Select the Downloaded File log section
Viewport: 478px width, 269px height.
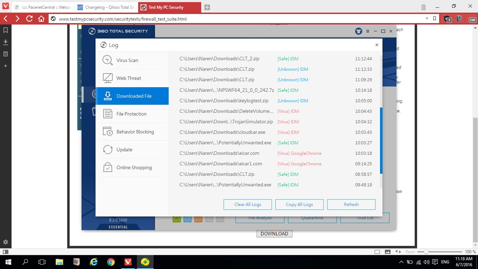(132, 96)
